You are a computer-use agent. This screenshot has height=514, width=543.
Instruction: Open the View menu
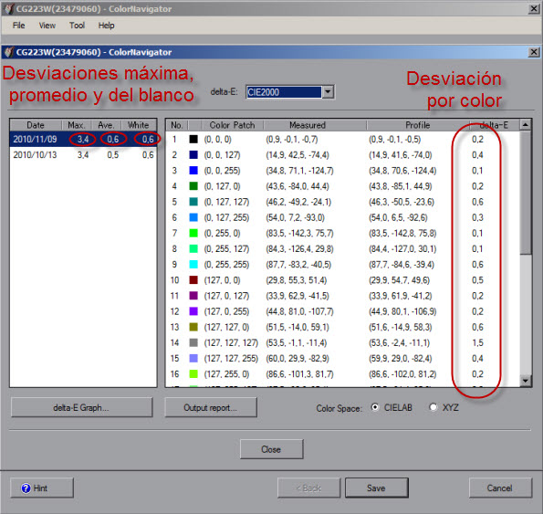(x=47, y=26)
